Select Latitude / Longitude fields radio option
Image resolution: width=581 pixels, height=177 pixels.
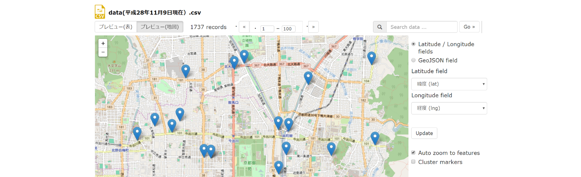point(413,44)
